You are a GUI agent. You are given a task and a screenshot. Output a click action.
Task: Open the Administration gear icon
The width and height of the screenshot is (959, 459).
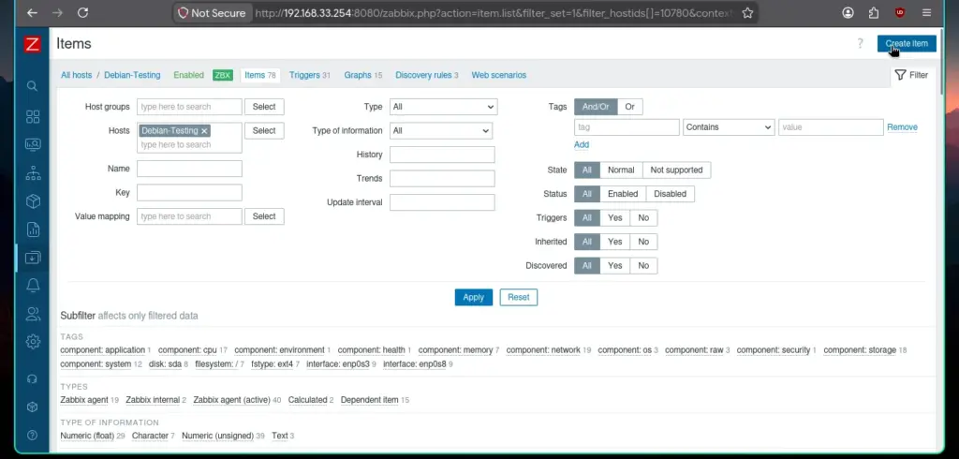[x=33, y=342]
